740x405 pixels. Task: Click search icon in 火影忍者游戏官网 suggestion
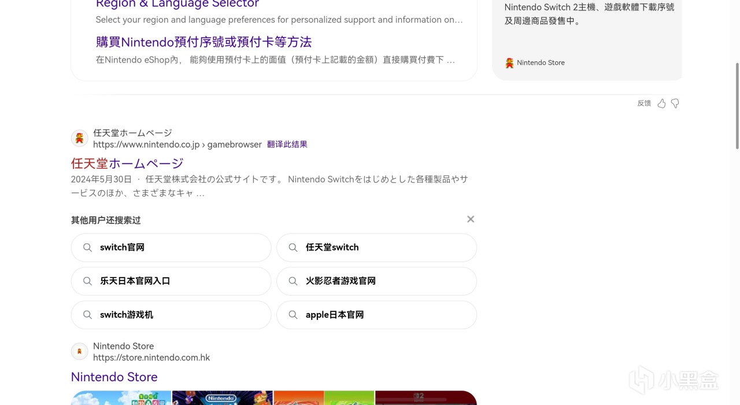(x=293, y=281)
